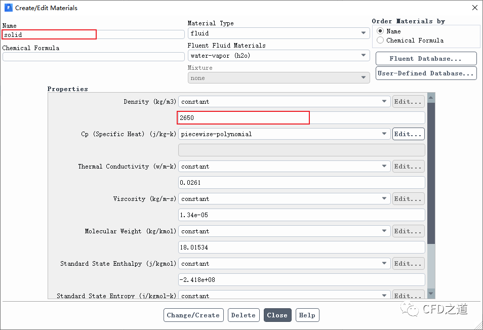
Task: Expand the Thermal Conductivity method dropdown
Action: 284,167
